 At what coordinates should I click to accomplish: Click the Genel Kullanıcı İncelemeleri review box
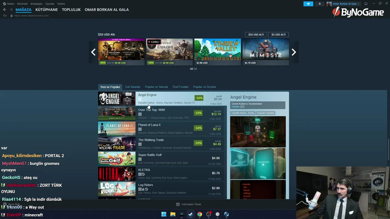(258, 105)
